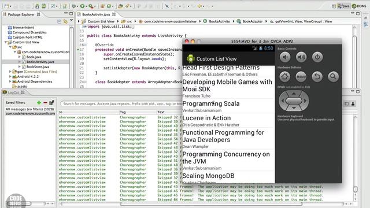The height and width of the screenshot is (208, 370).
Task: Toggle LogCat saved filters pane display icon
Action: click(346, 103)
